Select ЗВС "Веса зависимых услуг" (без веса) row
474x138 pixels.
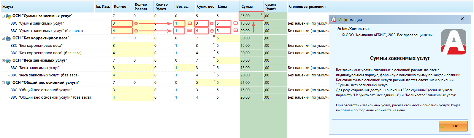tap(45, 75)
